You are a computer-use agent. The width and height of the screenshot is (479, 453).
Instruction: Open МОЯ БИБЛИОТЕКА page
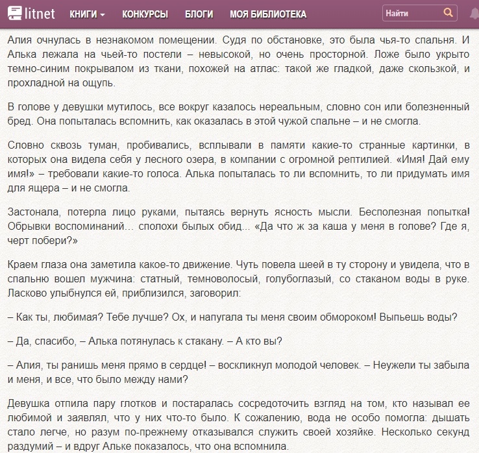pyautogui.click(x=268, y=14)
